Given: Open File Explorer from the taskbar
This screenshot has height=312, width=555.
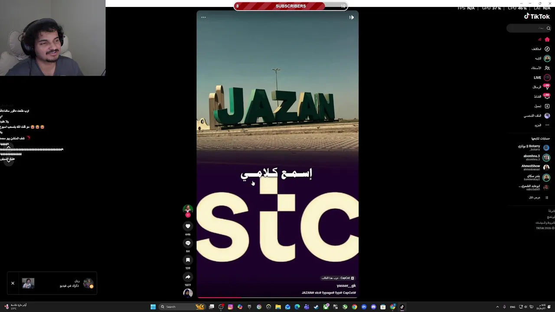Looking at the screenshot, I should pyautogui.click(x=278, y=307).
